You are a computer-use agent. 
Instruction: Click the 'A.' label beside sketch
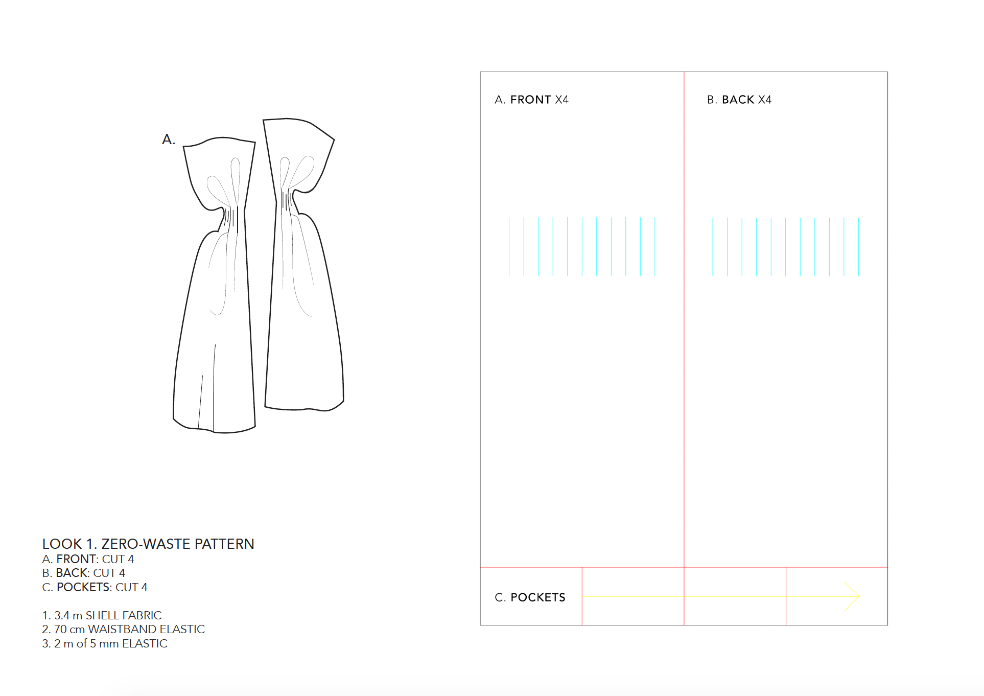(x=169, y=140)
